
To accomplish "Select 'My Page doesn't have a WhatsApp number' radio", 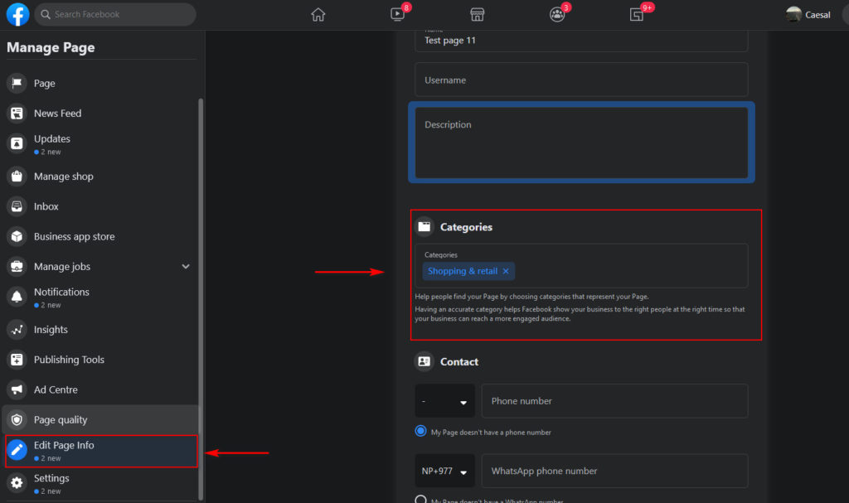I will tap(420, 499).
